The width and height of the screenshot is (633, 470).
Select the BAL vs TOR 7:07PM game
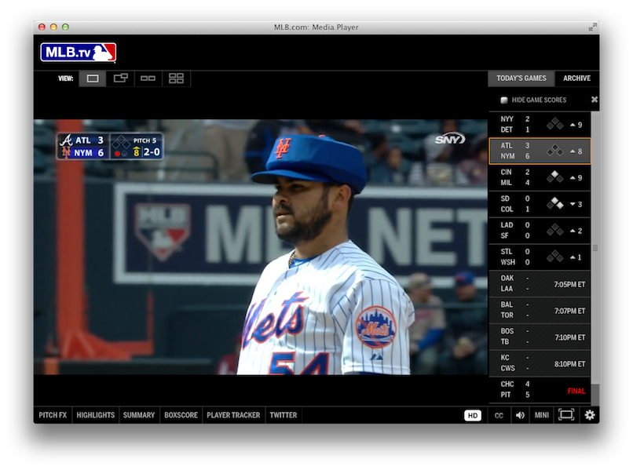pyautogui.click(x=540, y=310)
